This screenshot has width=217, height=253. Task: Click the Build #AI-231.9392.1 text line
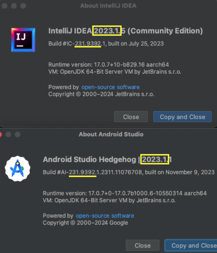[129, 172]
